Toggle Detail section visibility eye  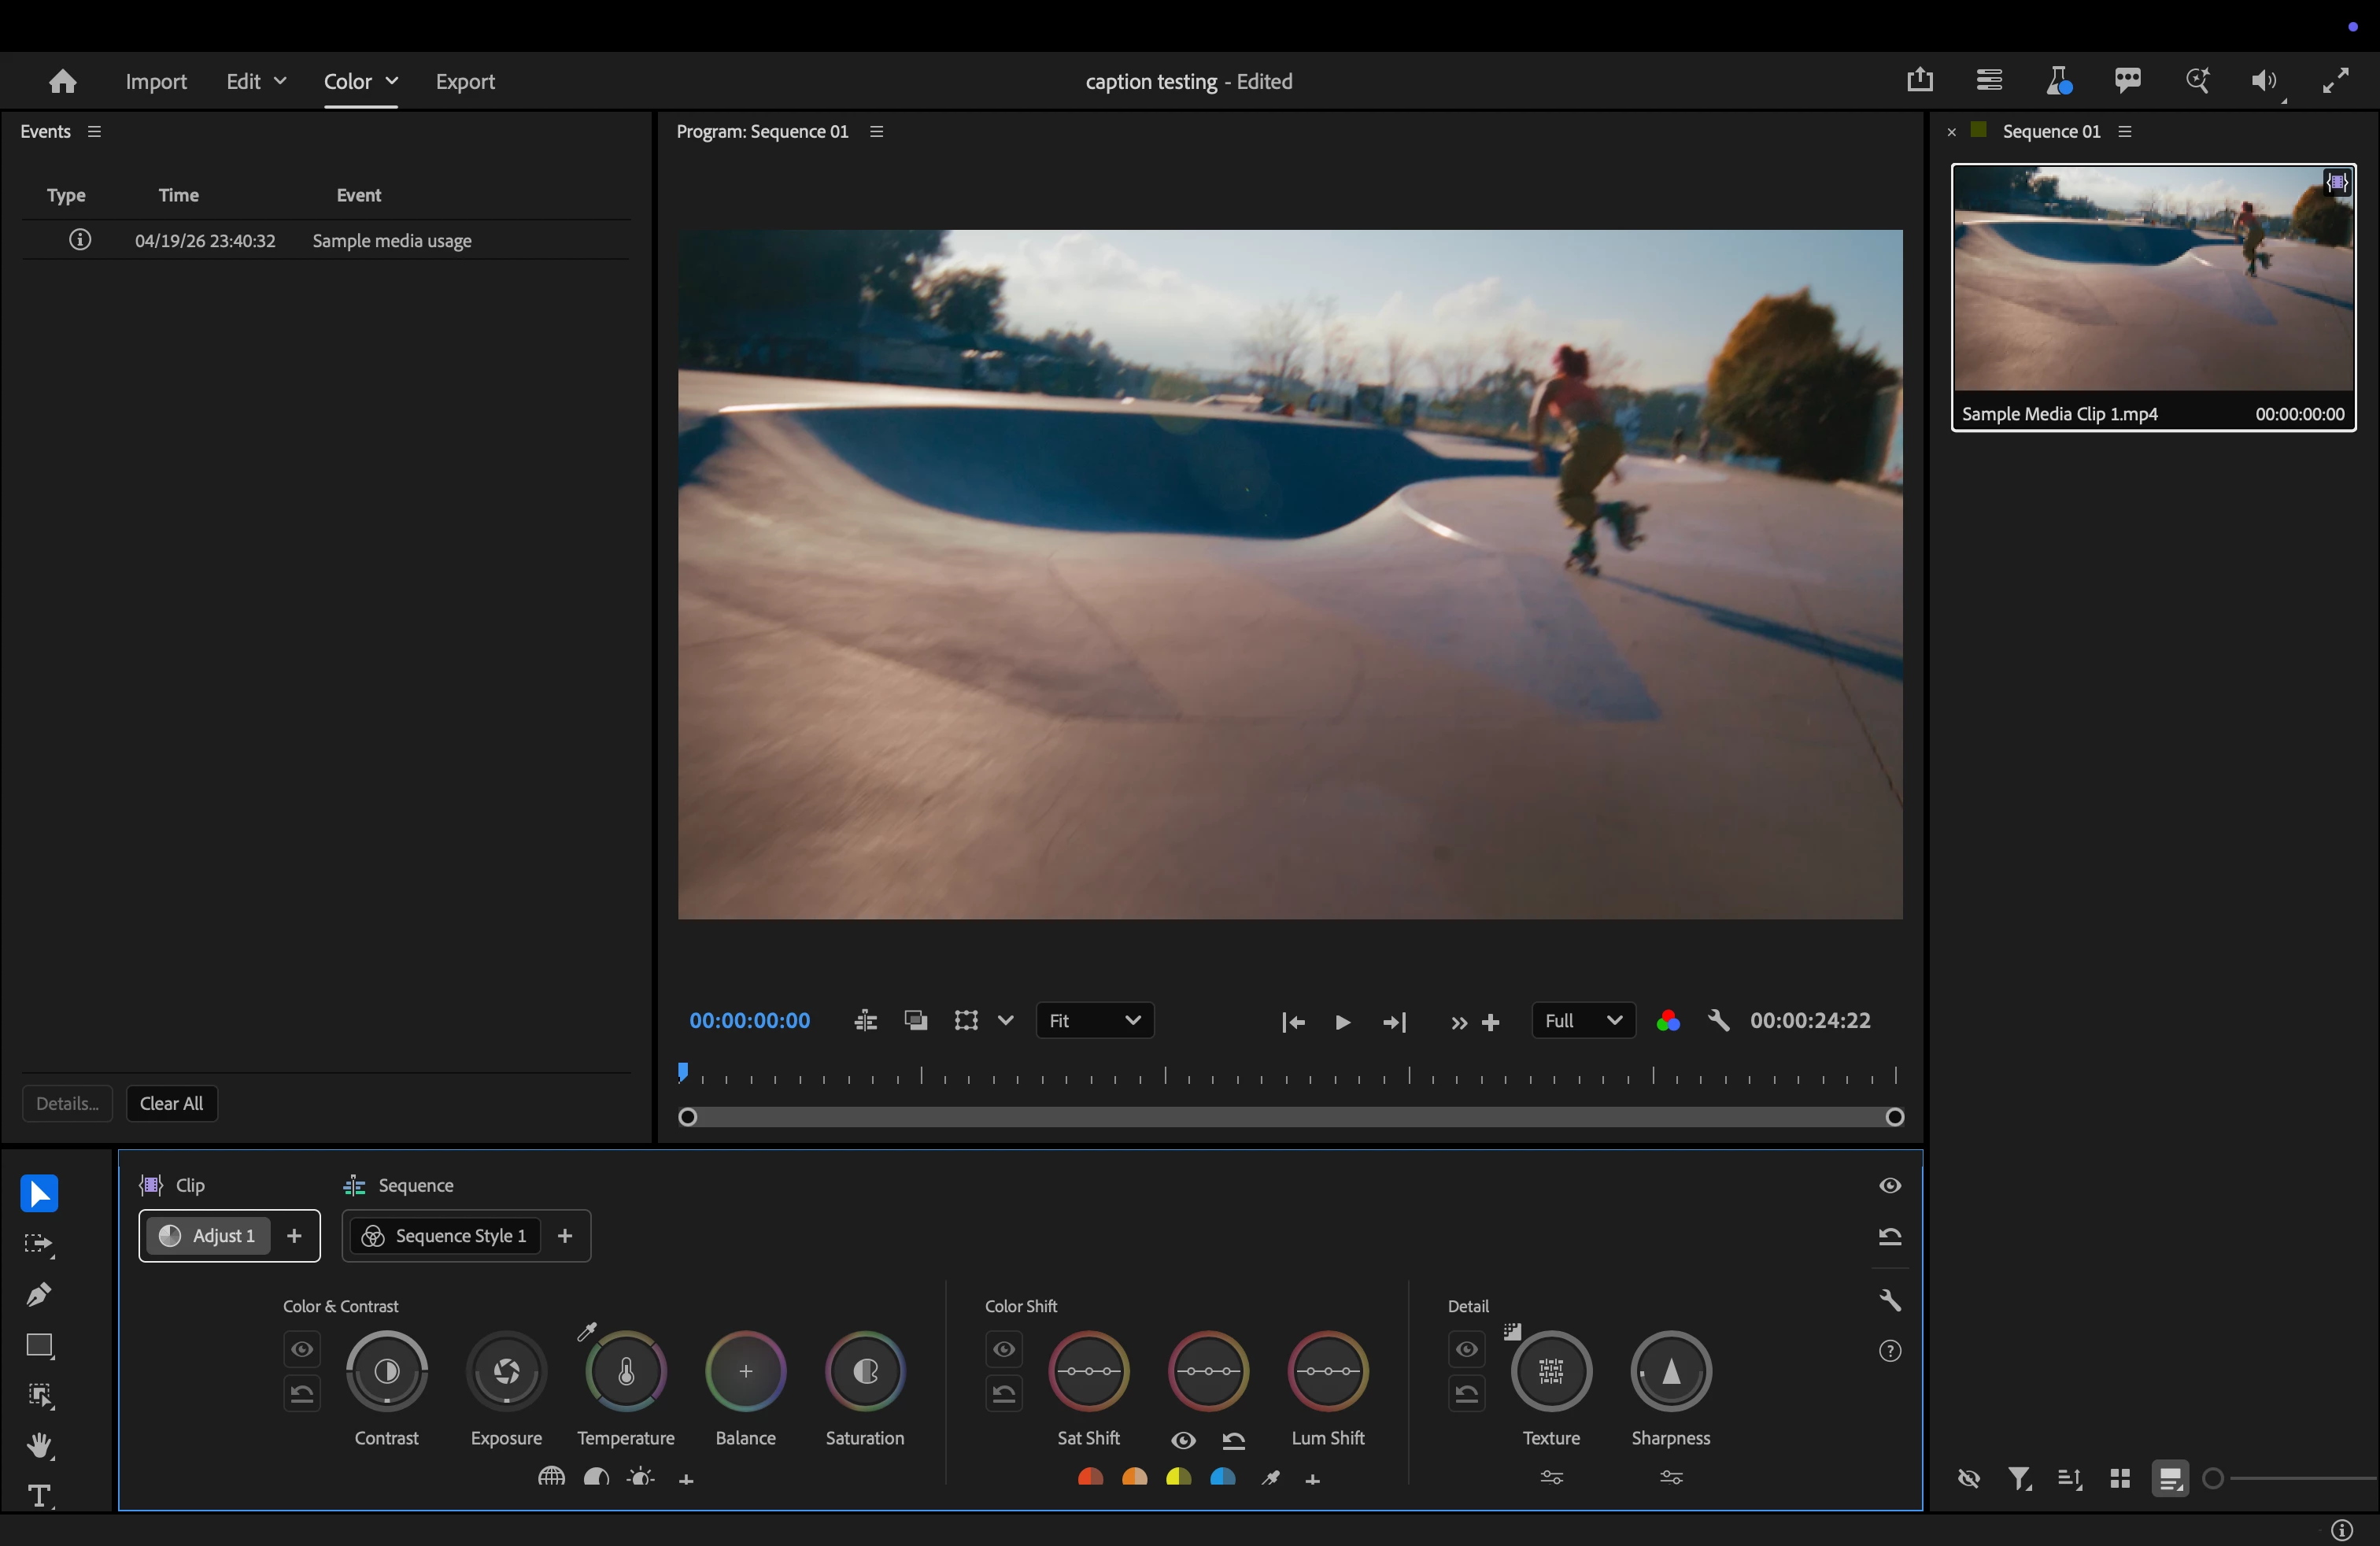[x=1466, y=1349]
